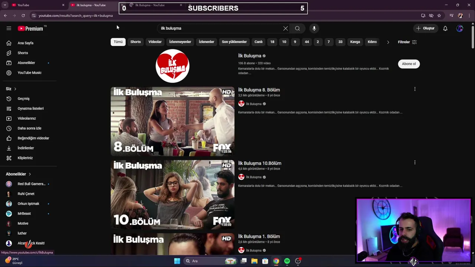Open Chrome from the taskbar
Screen dimensions: 475x267
(x=276, y=261)
